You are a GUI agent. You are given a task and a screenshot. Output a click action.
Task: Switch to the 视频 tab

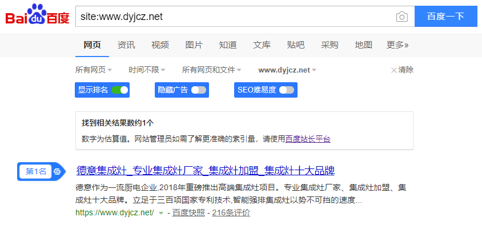pos(160,45)
